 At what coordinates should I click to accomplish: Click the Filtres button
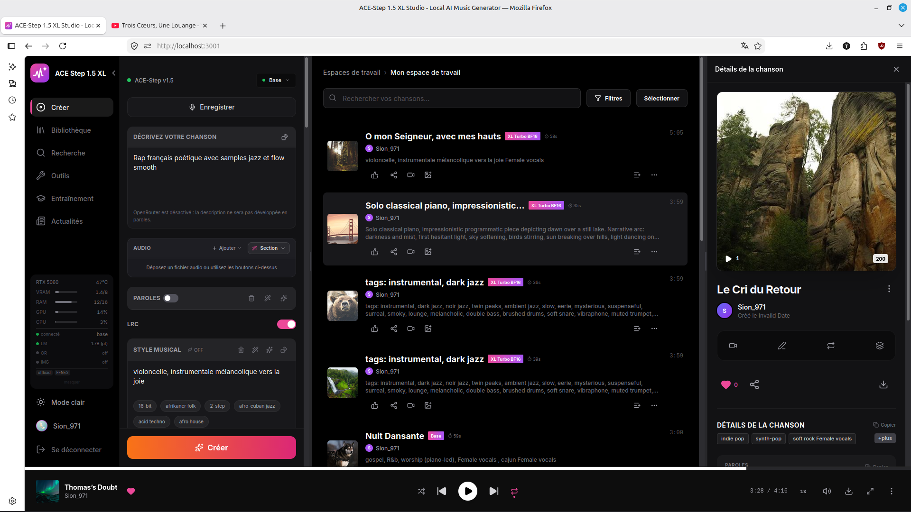(x=608, y=98)
